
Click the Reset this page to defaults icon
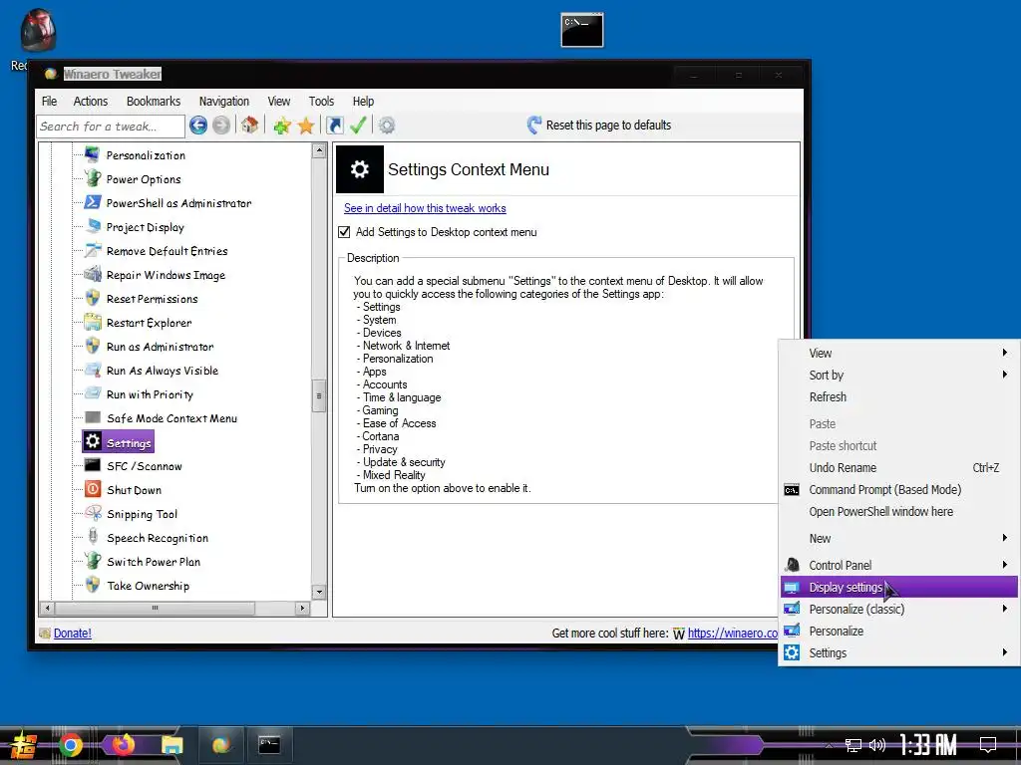[x=534, y=125]
